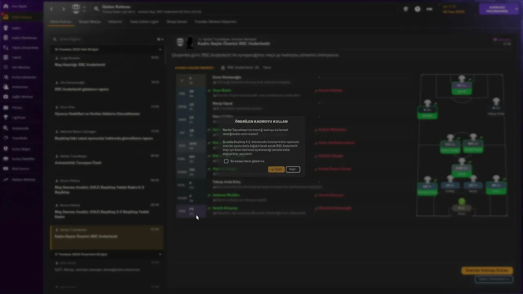Decline with the Hayır button

tap(293, 169)
